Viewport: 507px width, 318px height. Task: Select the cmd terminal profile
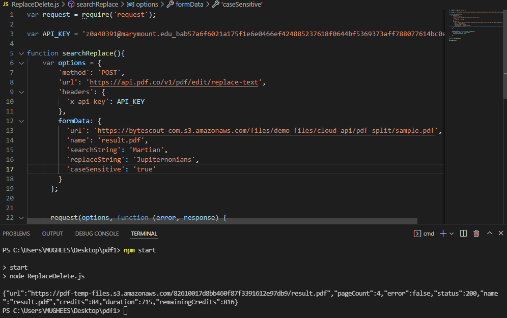424,234
